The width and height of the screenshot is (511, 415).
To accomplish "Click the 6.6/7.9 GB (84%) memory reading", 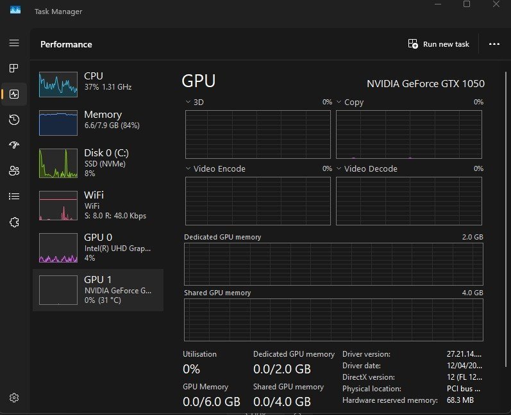I will pos(112,126).
